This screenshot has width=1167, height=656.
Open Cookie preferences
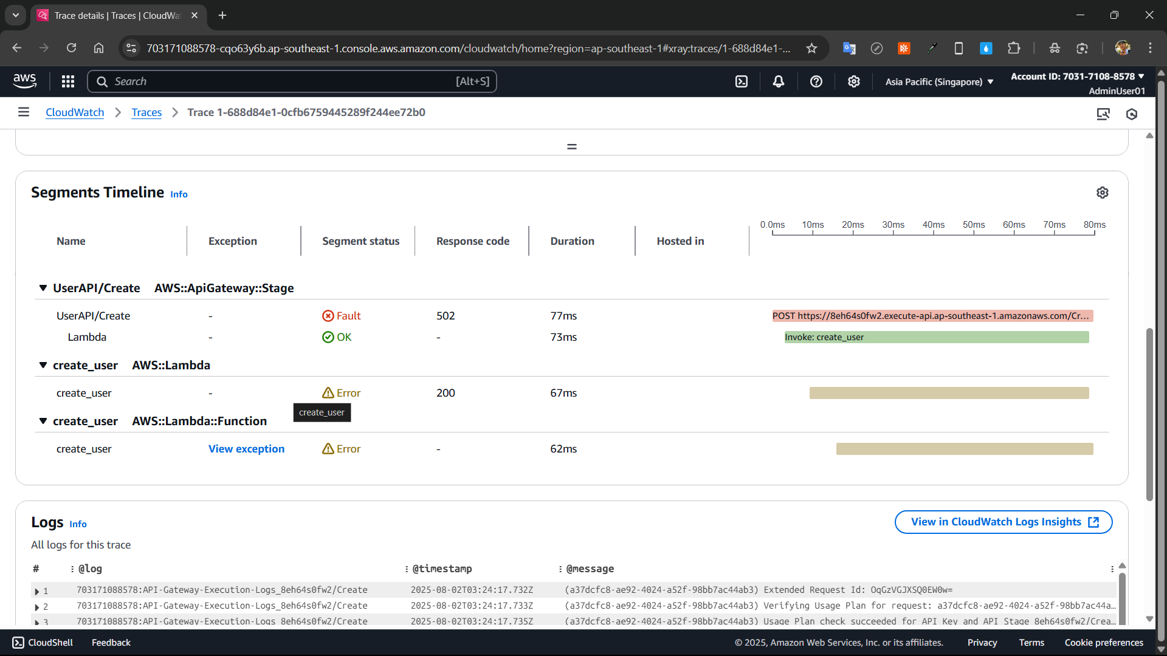[1104, 643]
